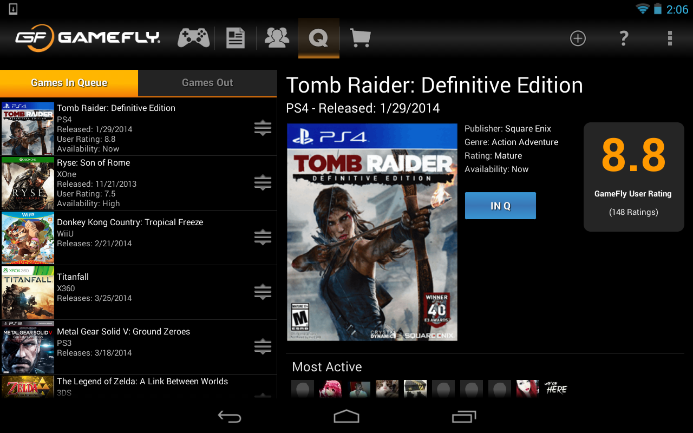
Task: Grab the reorder handle for Donkey Kong Country
Action: pyautogui.click(x=263, y=238)
